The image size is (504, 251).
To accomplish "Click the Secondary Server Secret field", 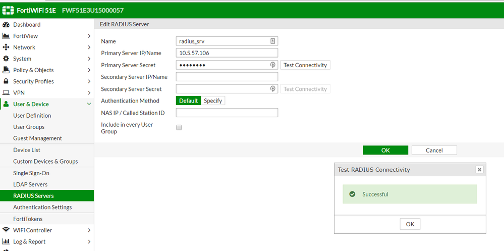I will pyautogui.click(x=227, y=89).
